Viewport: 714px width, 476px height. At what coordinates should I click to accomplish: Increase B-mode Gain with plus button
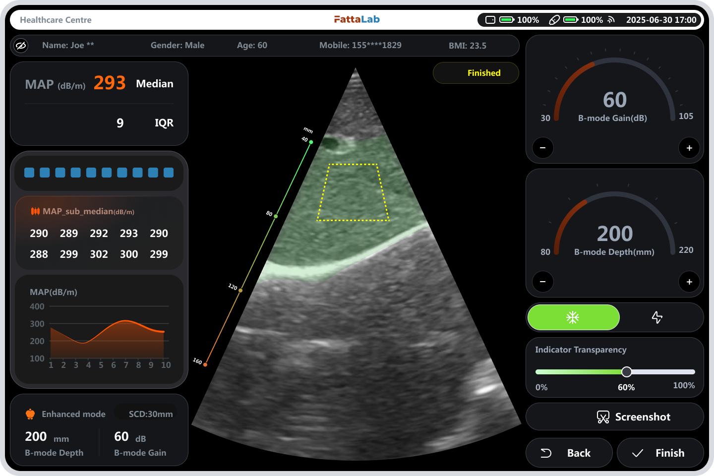(x=689, y=148)
